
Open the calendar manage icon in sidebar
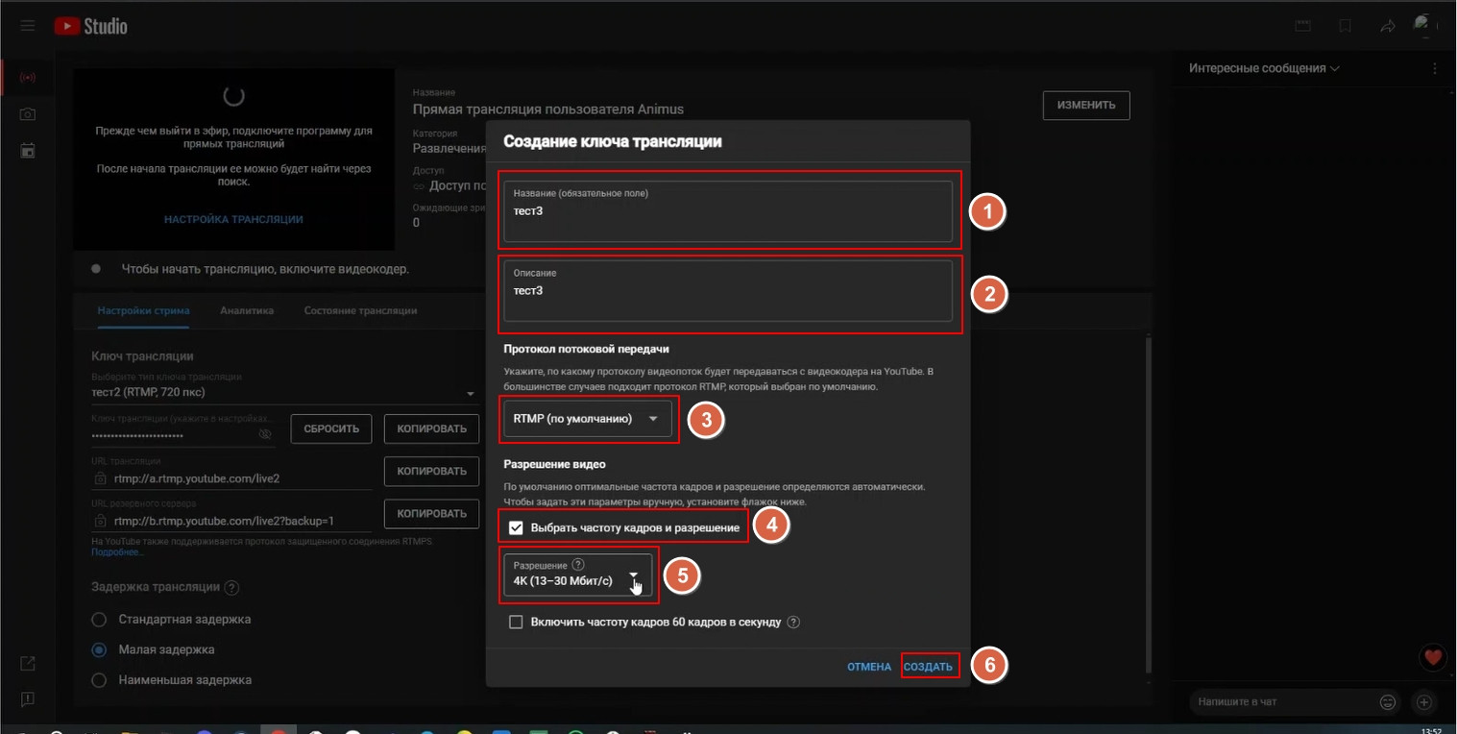pyautogui.click(x=28, y=151)
